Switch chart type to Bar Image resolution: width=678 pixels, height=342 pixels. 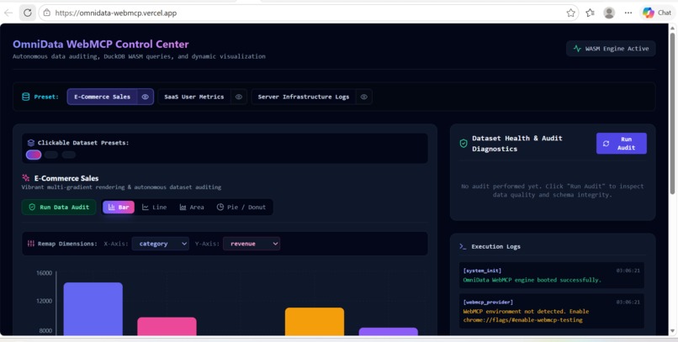[x=119, y=208]
